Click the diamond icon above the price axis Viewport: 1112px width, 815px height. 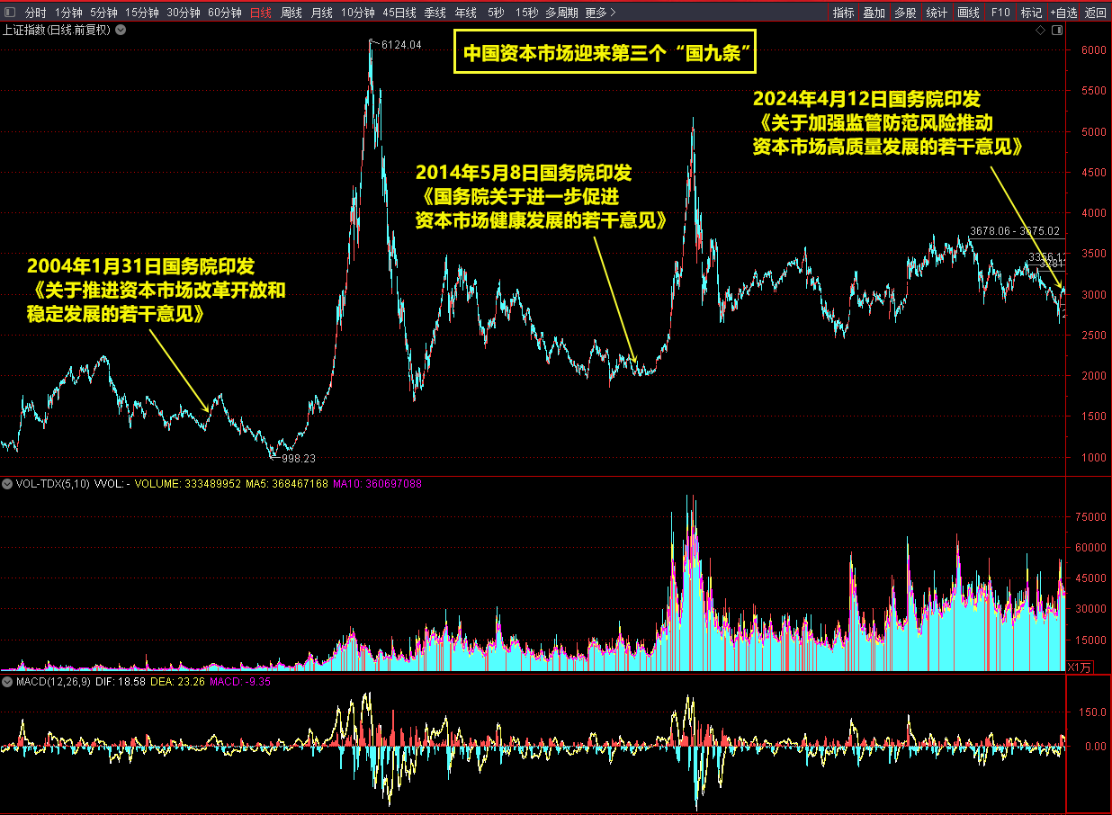1040,30
